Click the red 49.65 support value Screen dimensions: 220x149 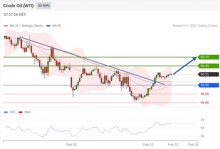205,94
